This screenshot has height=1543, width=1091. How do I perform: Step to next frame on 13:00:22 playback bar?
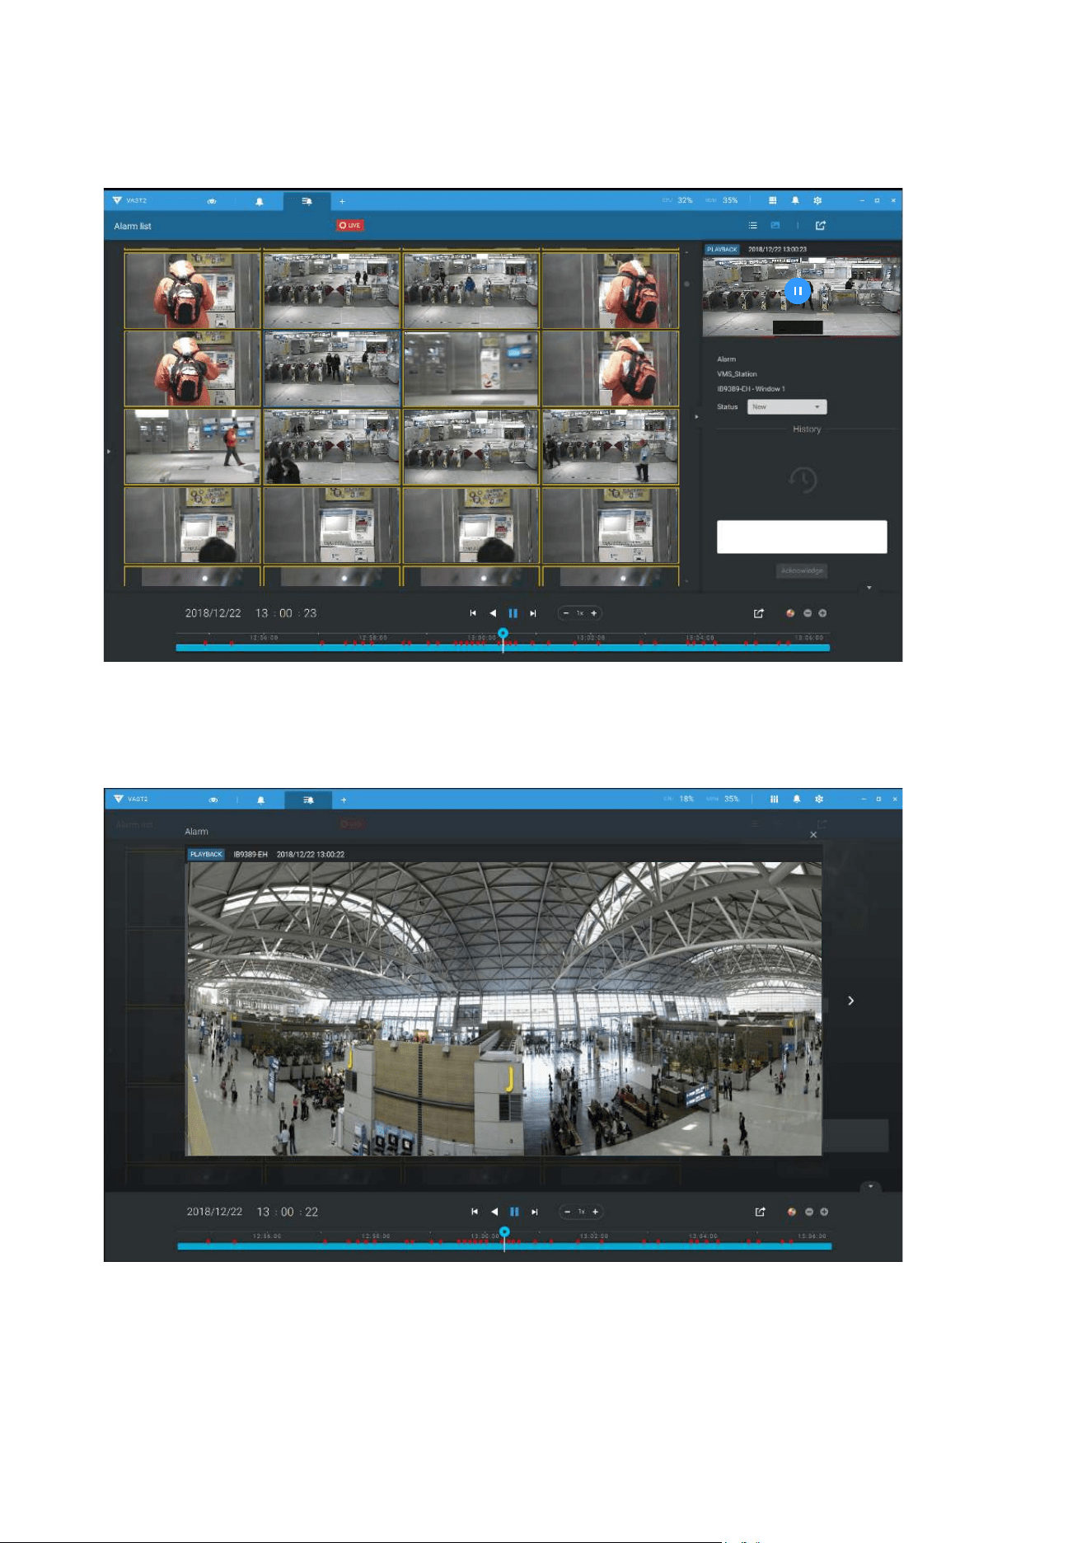pyautogui.click(x=535, y=1212)
